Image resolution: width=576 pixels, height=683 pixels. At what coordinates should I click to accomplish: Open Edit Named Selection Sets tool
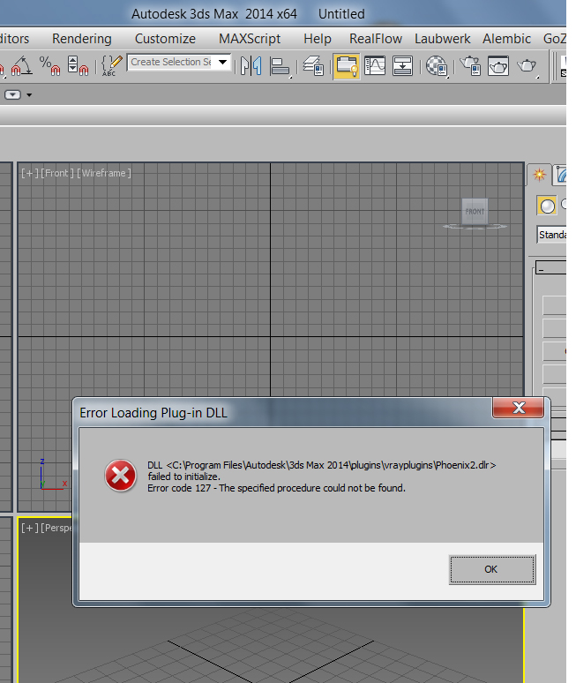111,66
